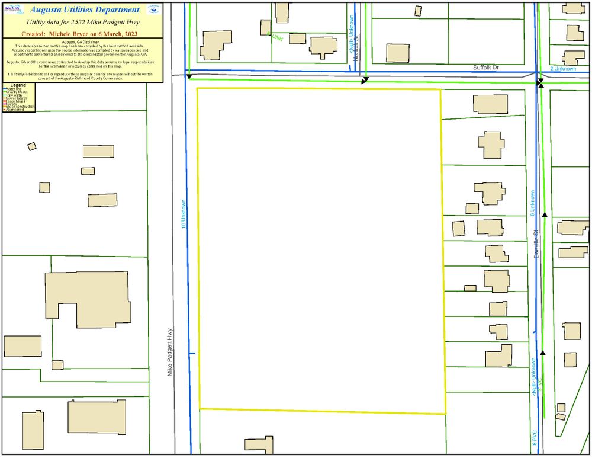Select the blue Water line legend swatch
Image resolution: width=592 pixels, height=458 pixels.
5,89
